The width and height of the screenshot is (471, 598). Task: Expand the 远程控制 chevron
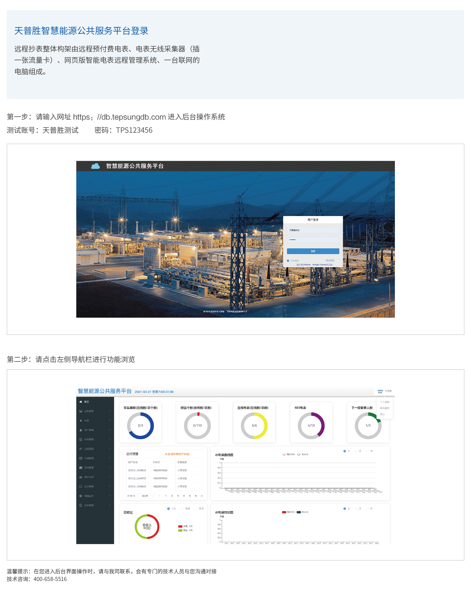point(110,448)
